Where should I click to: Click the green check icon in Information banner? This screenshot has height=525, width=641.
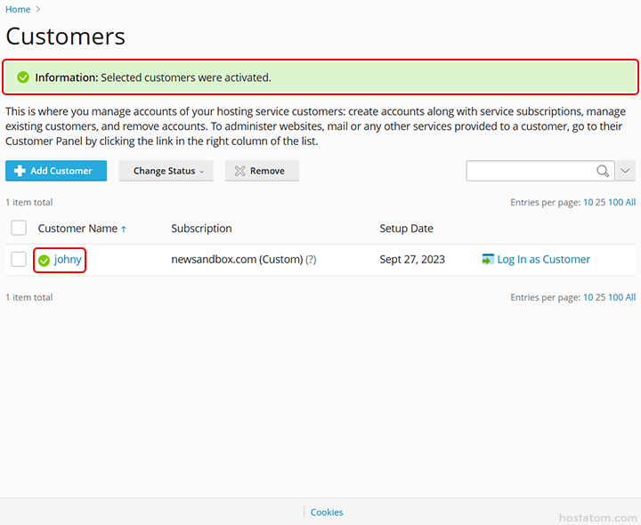point(23,78)
